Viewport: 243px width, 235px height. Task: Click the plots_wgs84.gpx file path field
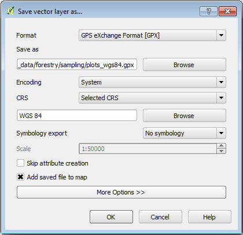coord(77,65)
